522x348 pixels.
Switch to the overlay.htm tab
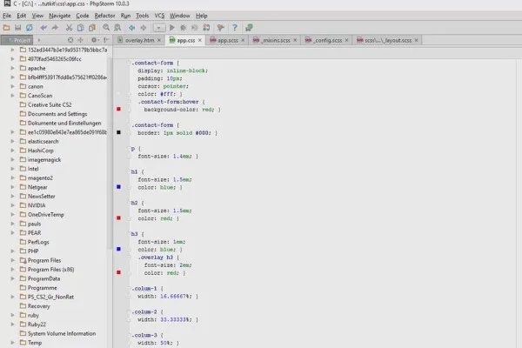[140, 40]
